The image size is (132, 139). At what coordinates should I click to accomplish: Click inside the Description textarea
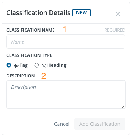click(66, 95)
